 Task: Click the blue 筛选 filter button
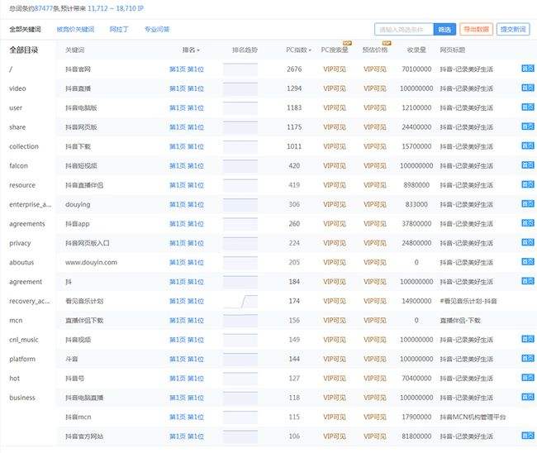point(444,30)
